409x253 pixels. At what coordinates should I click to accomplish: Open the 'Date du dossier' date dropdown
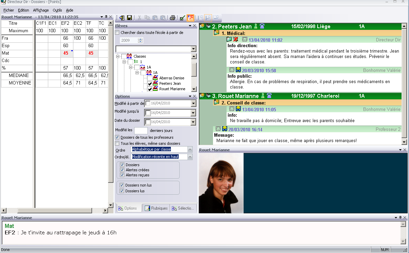193,122
